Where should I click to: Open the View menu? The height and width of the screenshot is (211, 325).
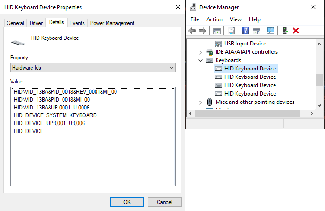[236, 19]
